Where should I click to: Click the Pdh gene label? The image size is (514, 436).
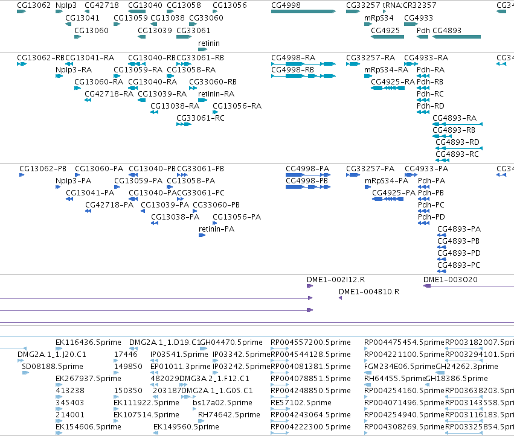coord(423,30)
